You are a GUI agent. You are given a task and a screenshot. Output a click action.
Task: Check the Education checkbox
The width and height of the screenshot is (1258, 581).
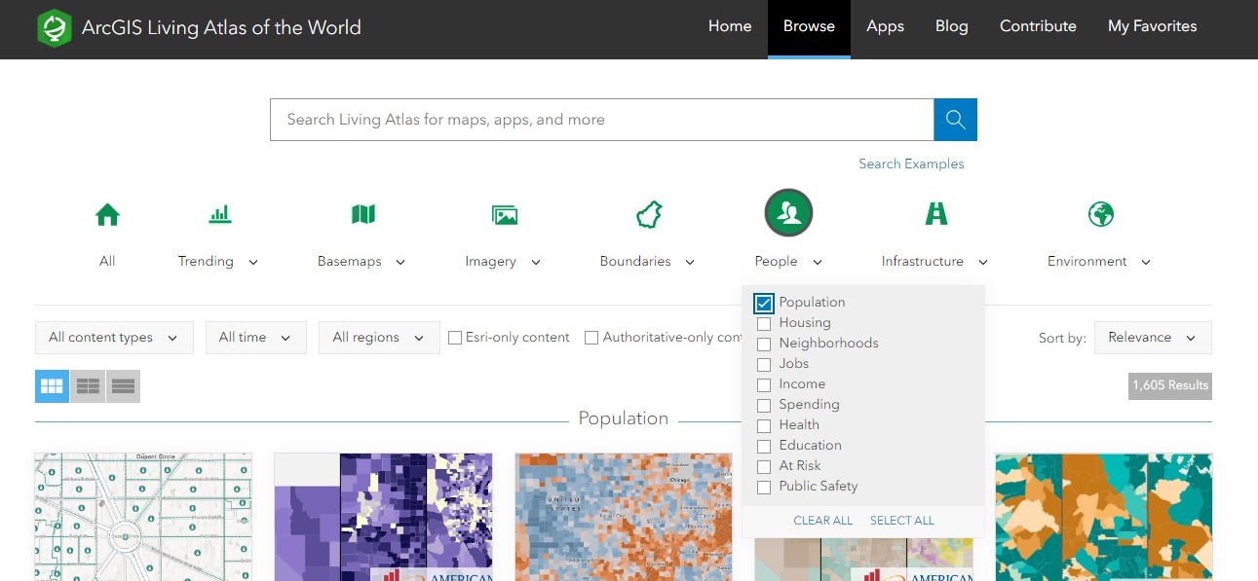coord(764,446)
